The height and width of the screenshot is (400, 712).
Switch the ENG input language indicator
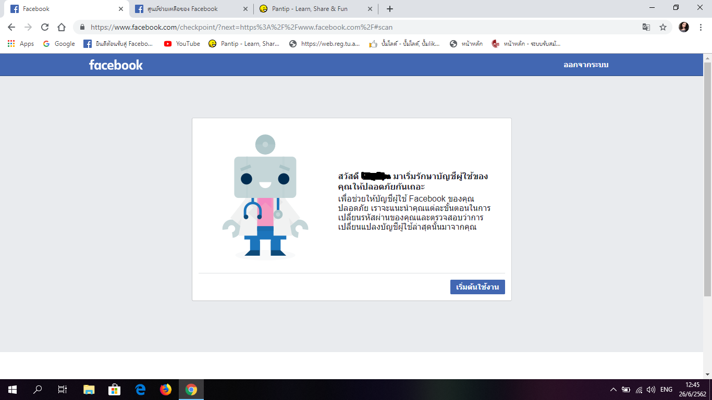(666, 390)
